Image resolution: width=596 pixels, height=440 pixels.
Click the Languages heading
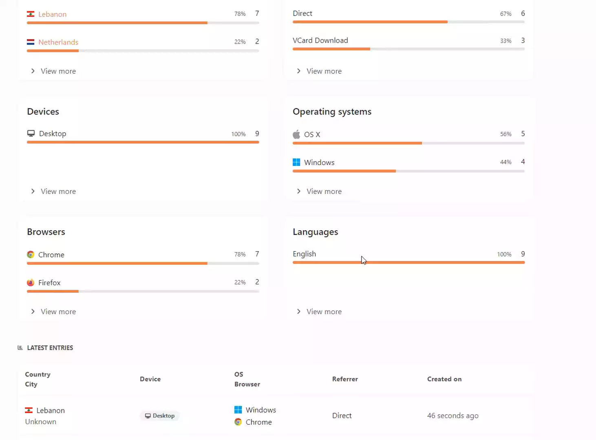point(315,232)
